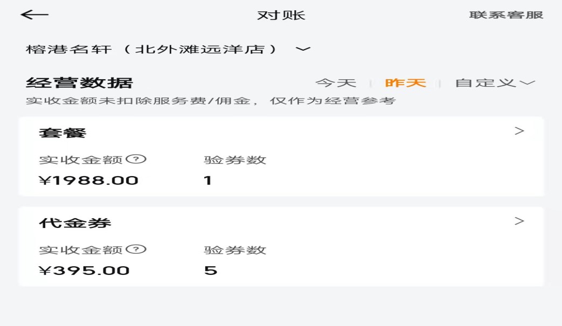This screenshot has width=562, height=326.
Task: Click the 套餐 验券数 value 1
Action: [x=208, y=181]
